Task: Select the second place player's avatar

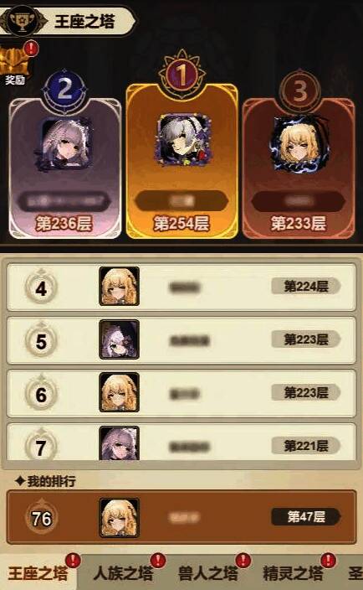Action: click(64, 144)
